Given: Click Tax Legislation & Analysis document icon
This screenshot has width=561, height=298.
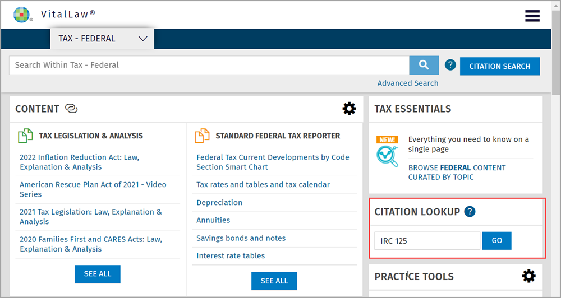Looking at the screenshot, I should [25, 136].
